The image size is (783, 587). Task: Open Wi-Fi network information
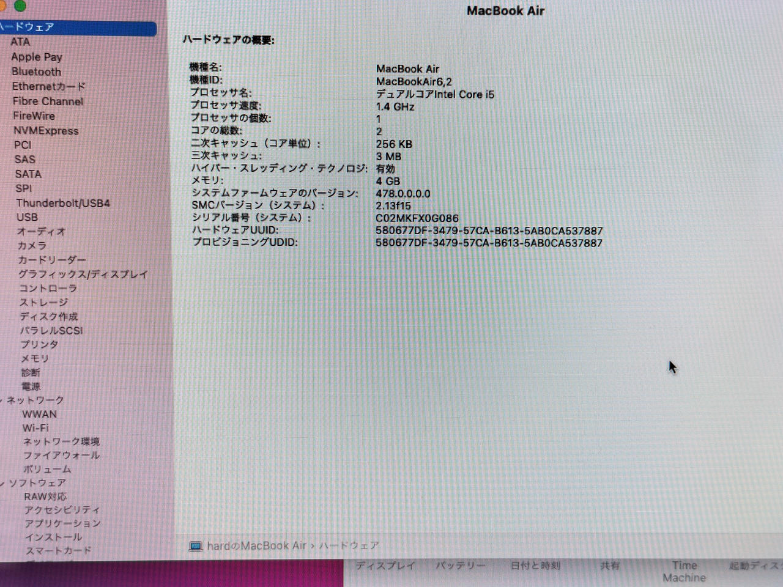tap(35, 428)
